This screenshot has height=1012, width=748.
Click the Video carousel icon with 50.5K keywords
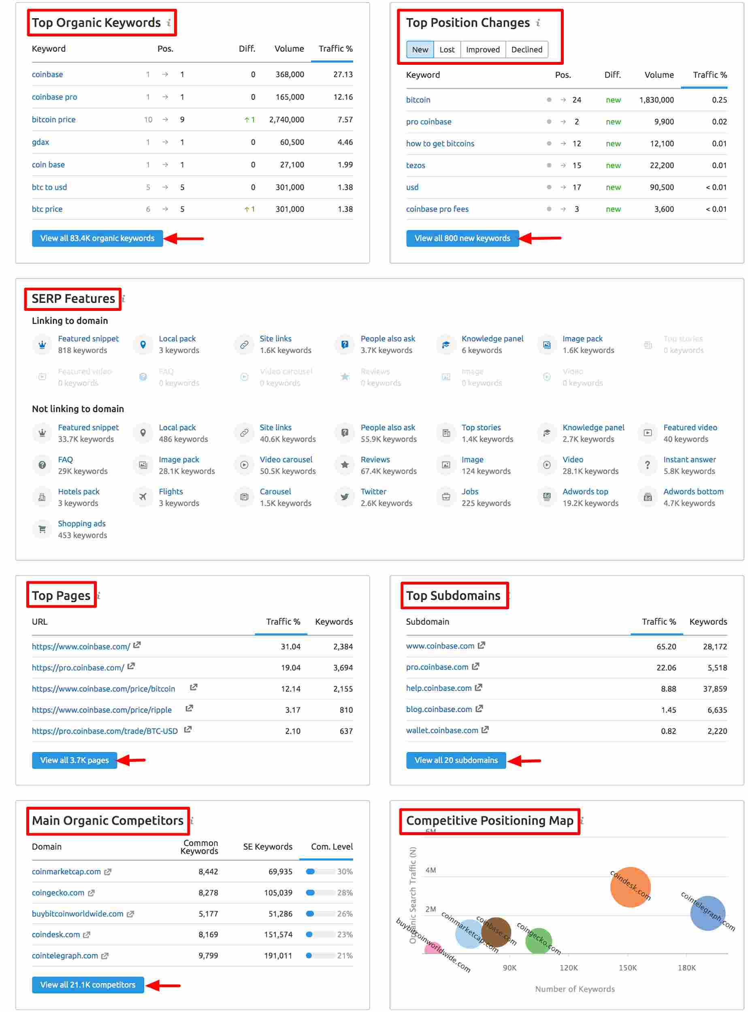pyautogui.click(x=244, y=465)
